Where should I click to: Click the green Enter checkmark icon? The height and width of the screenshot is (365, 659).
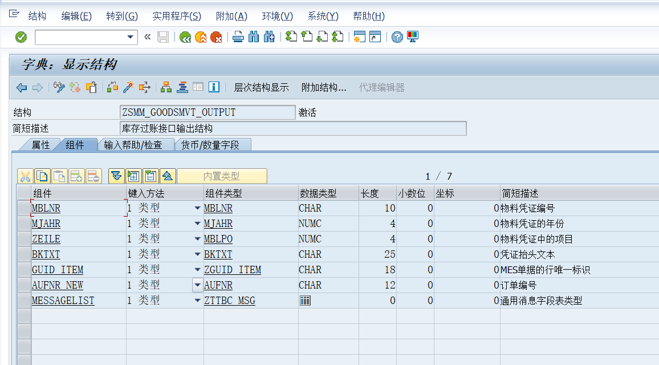21,38
